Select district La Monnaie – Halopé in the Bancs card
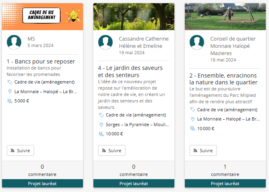The width and height of the screenshot is (269, 192). pos(46,92)
